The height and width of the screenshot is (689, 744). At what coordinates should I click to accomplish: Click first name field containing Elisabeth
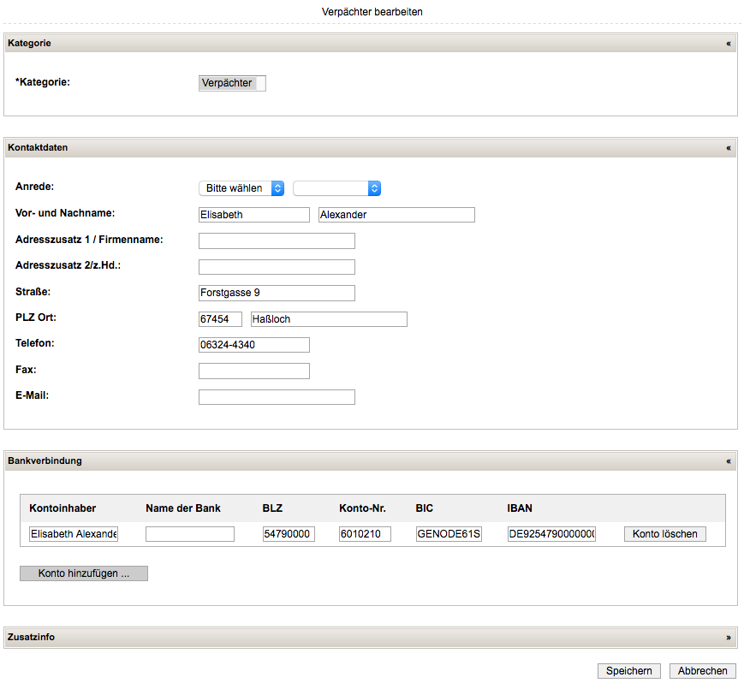[253, 215]
